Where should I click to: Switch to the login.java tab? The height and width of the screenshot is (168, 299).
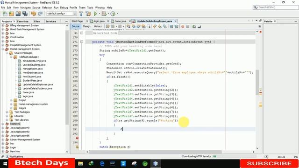tap(99, 21)
